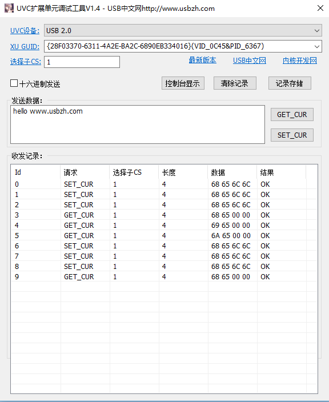Open the 内核开发网 link

[x=300, y=61]
